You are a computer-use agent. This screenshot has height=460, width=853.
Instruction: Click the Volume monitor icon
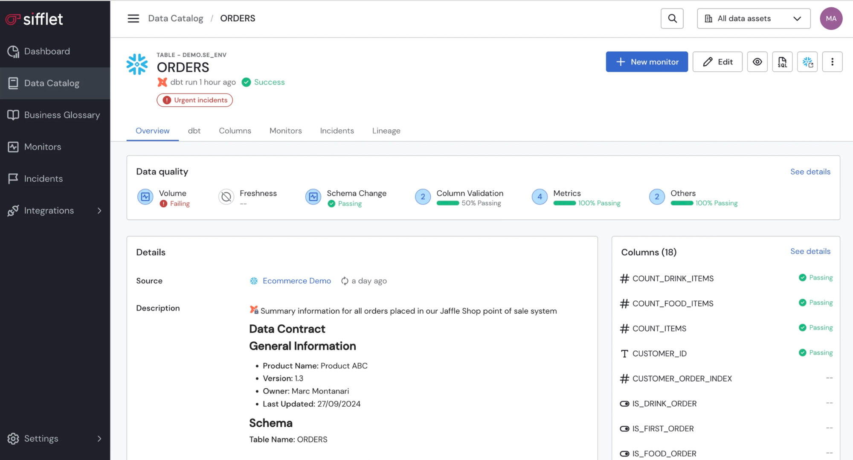[x=145, y=197]
